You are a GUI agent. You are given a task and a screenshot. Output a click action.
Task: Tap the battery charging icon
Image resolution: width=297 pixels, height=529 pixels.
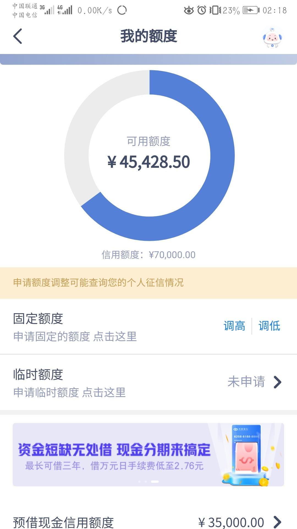[251, 10]
